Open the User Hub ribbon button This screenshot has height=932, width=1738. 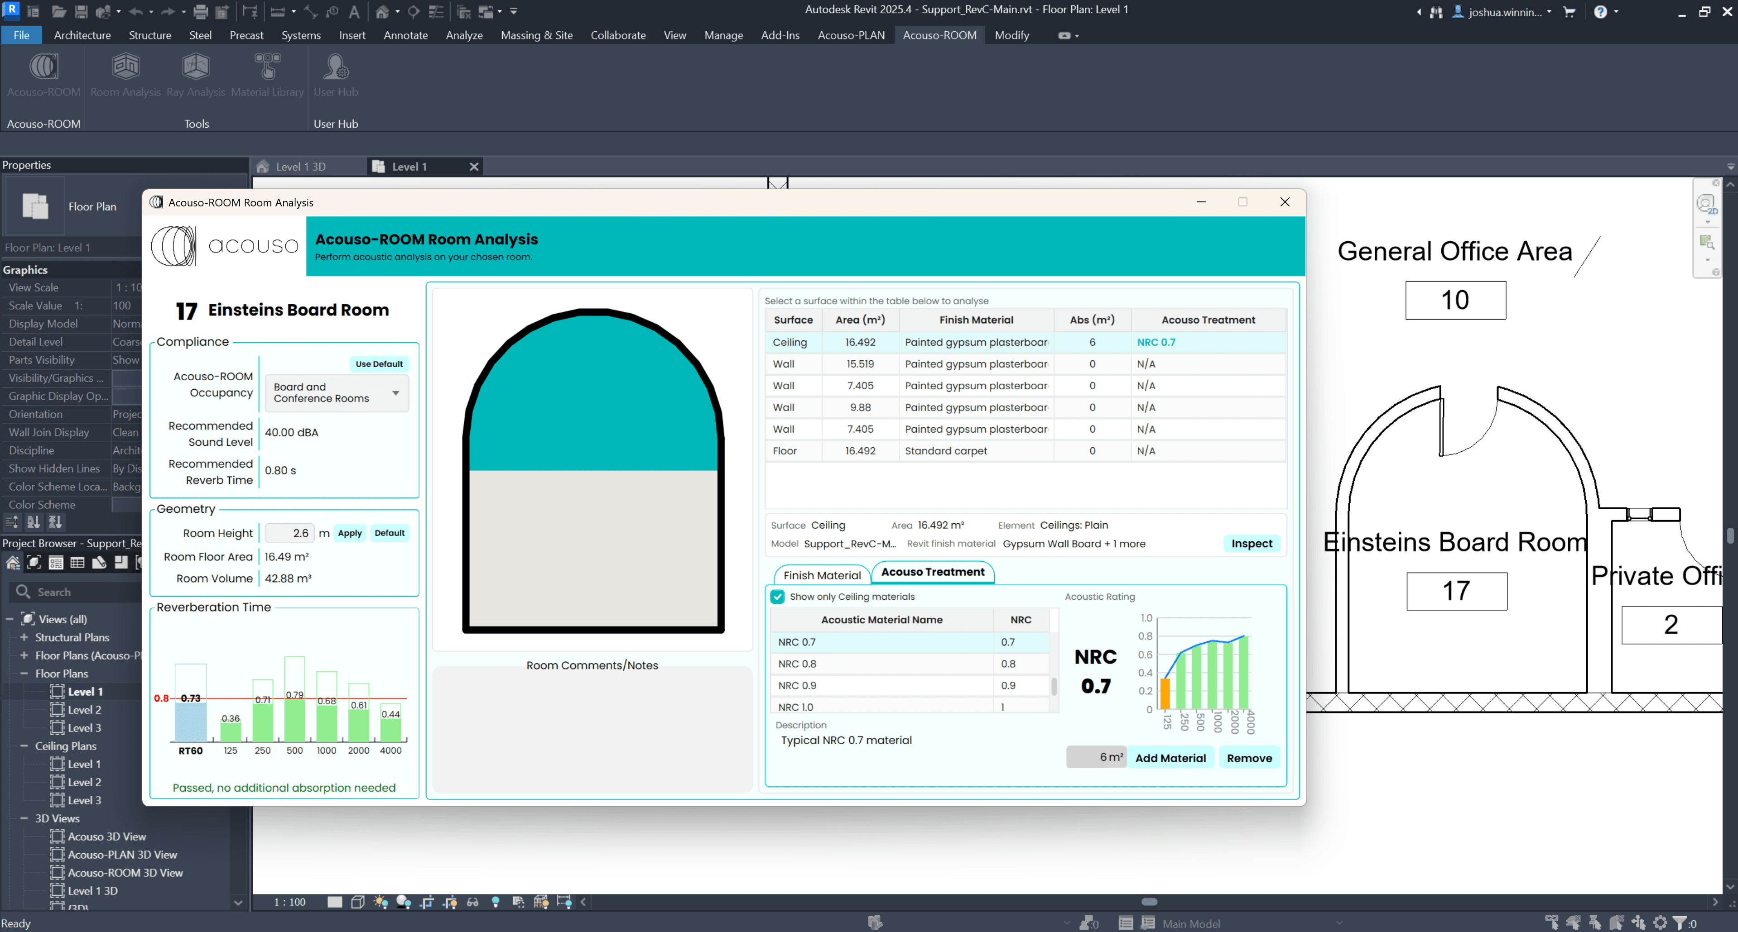click(x=336, y=76)
